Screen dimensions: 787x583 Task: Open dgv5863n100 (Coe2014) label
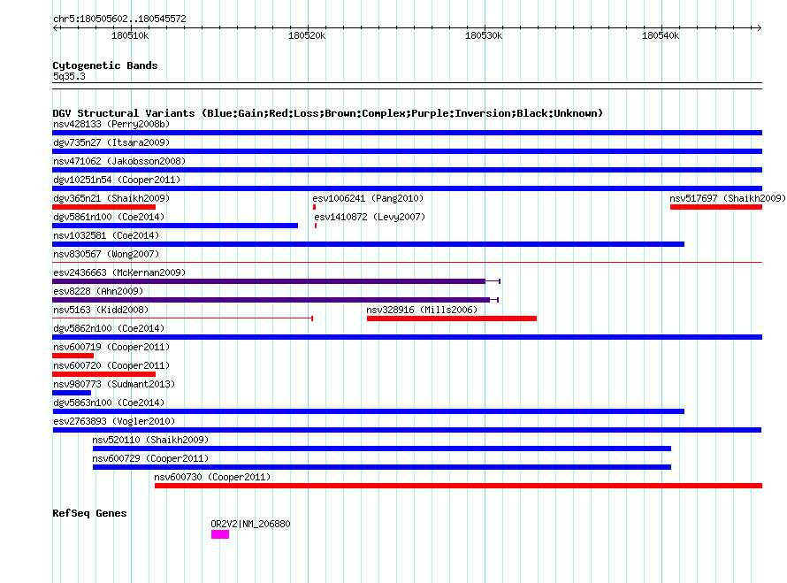tap(109, 403)
